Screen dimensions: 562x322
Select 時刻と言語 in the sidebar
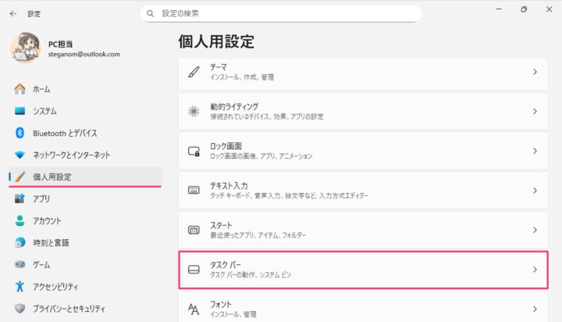pos(51,242)
